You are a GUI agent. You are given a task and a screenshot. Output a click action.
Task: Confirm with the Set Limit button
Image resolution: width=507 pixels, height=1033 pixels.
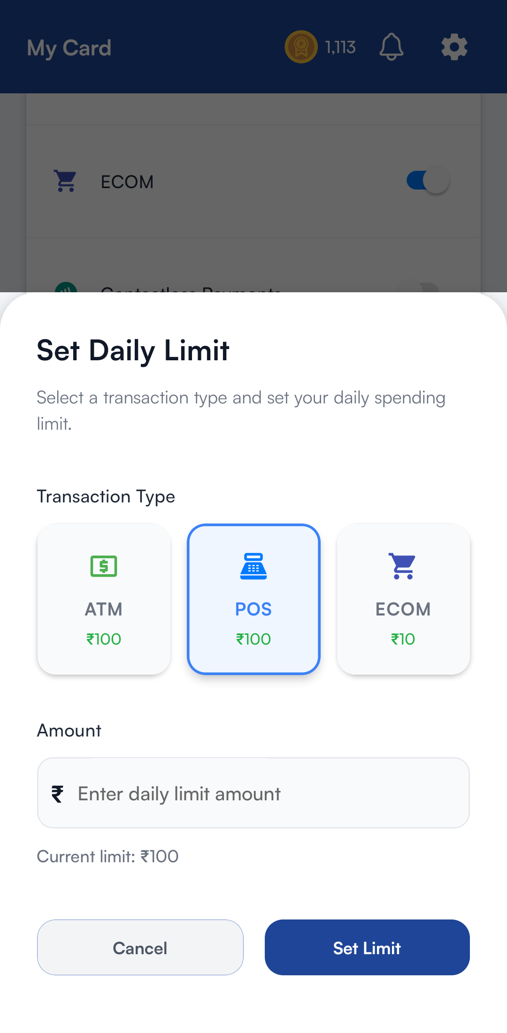[x=367, y=948]
